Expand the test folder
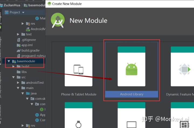Screen dimensions: 194x128 pos(18,34)
